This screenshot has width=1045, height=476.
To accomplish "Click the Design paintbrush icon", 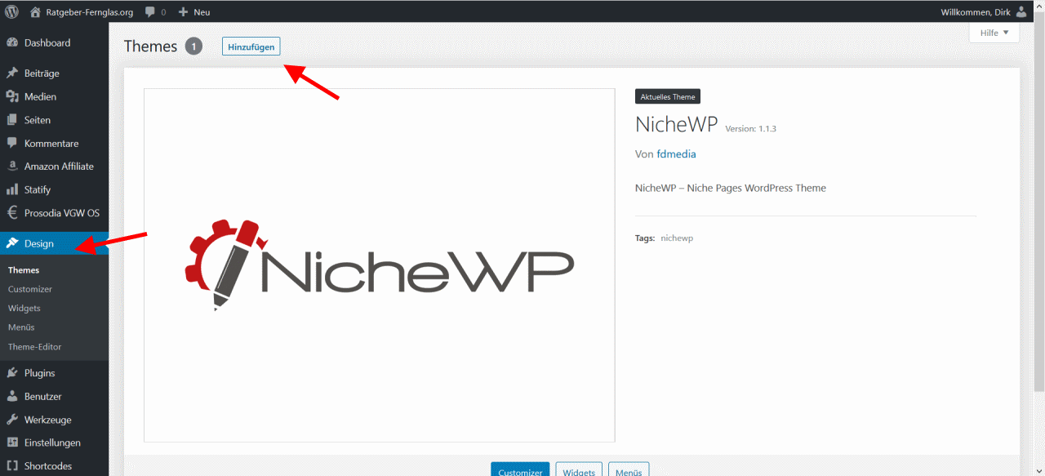I will coord(12,243).
